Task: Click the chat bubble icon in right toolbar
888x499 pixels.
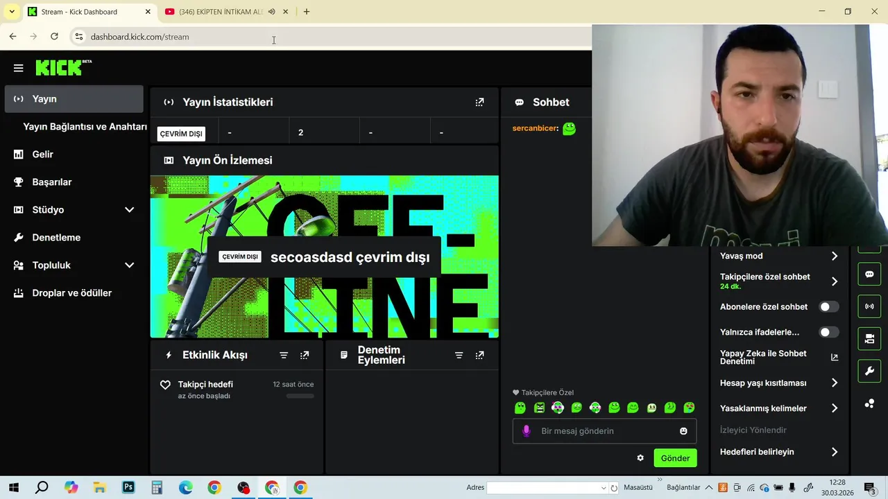Action: click(869, 274)
